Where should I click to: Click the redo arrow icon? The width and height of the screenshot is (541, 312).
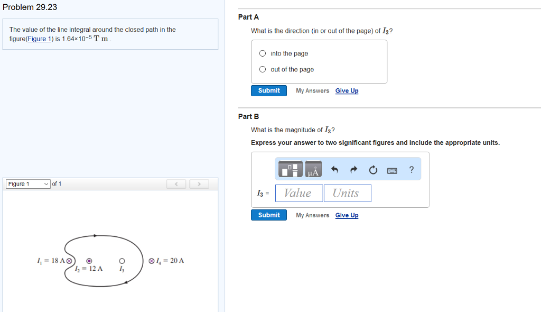click(x=353, y=169)
